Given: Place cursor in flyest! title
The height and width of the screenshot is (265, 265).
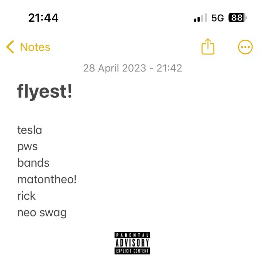Looking at the screenshot, I should 45,91.
